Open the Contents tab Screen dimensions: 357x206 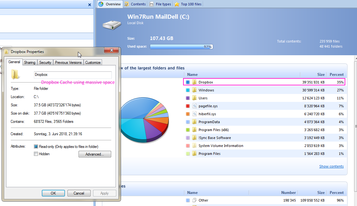click(x=135, y=4)
